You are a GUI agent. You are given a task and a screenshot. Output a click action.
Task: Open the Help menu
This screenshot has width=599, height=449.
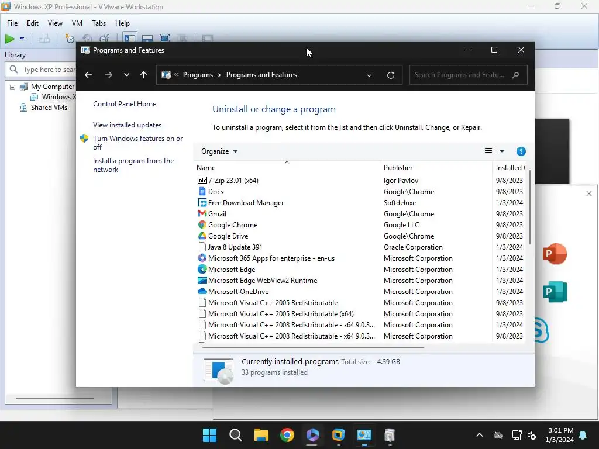point(122,23)
